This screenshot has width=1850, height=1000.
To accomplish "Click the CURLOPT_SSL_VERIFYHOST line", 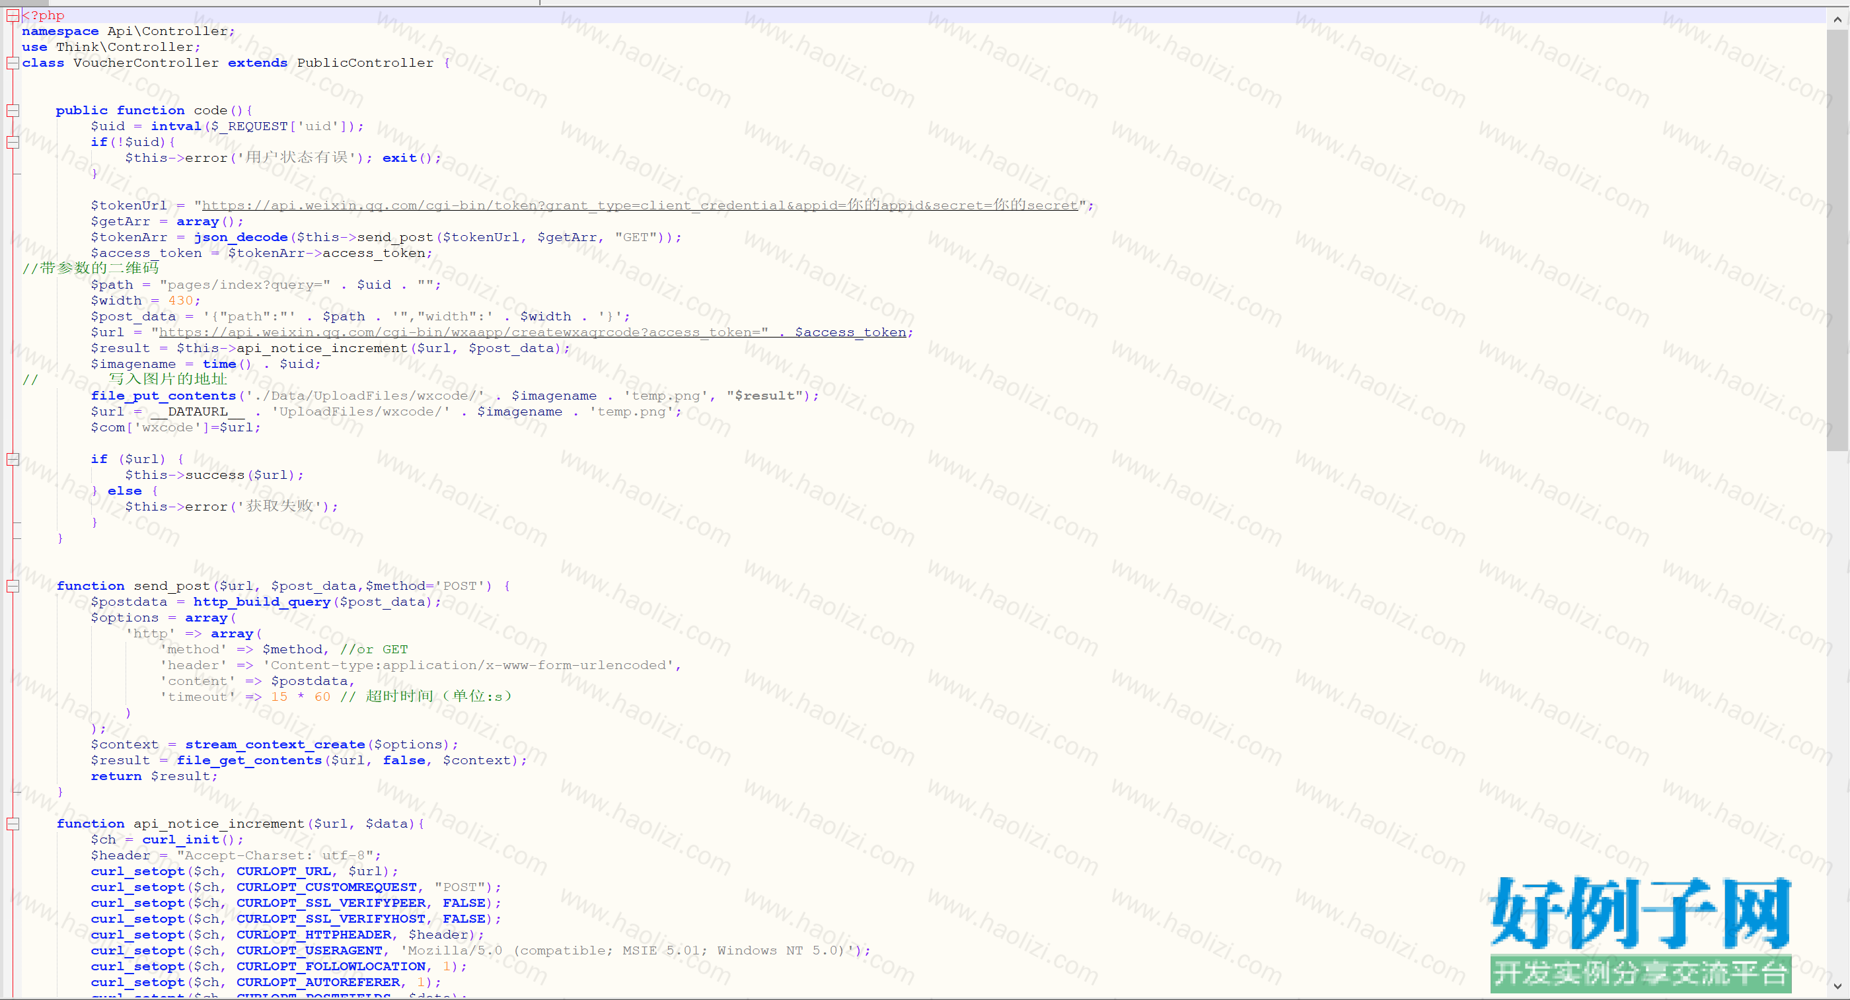I will point(296,919).
